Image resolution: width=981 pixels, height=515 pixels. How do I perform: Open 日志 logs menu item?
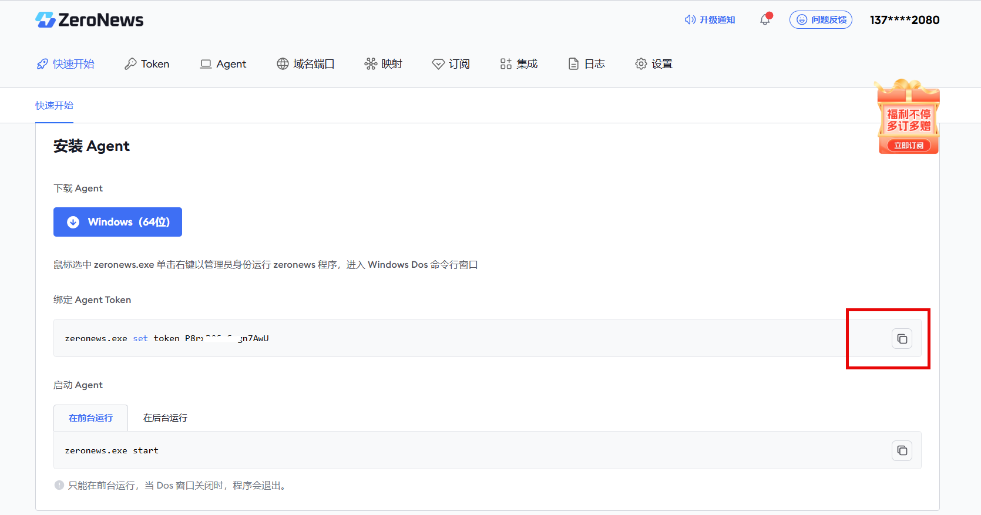coord(586,64)
